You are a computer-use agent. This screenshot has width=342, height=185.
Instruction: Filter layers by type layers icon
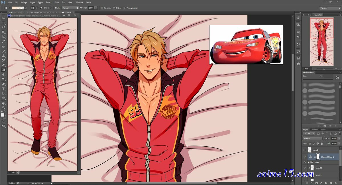(326, 133)
